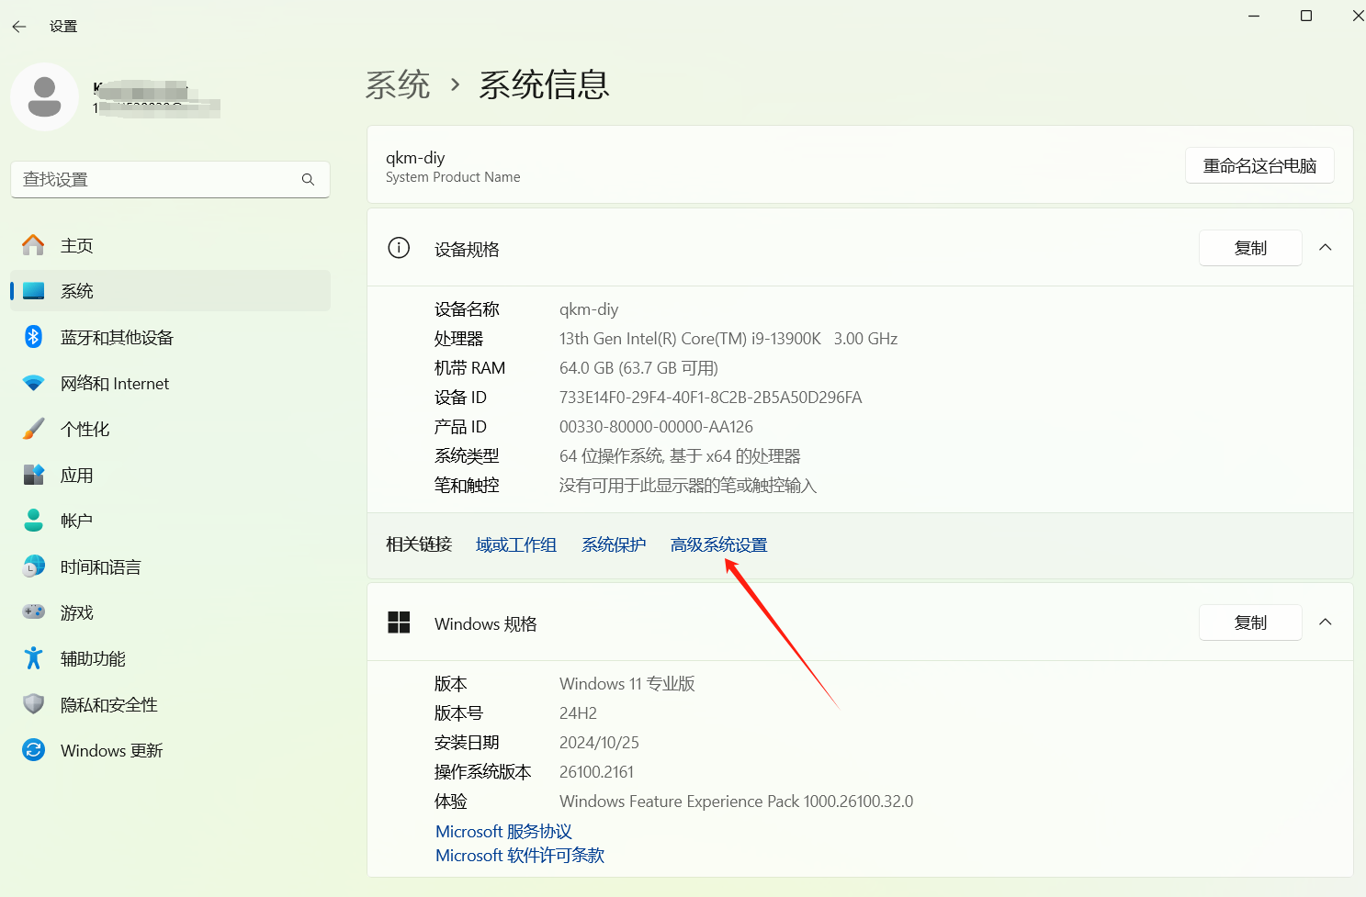Viewport: 1366px width, 897px height.
Task: Open 帐户 label in sidebar
Action: pyautogui.click(x=77, y=521)
